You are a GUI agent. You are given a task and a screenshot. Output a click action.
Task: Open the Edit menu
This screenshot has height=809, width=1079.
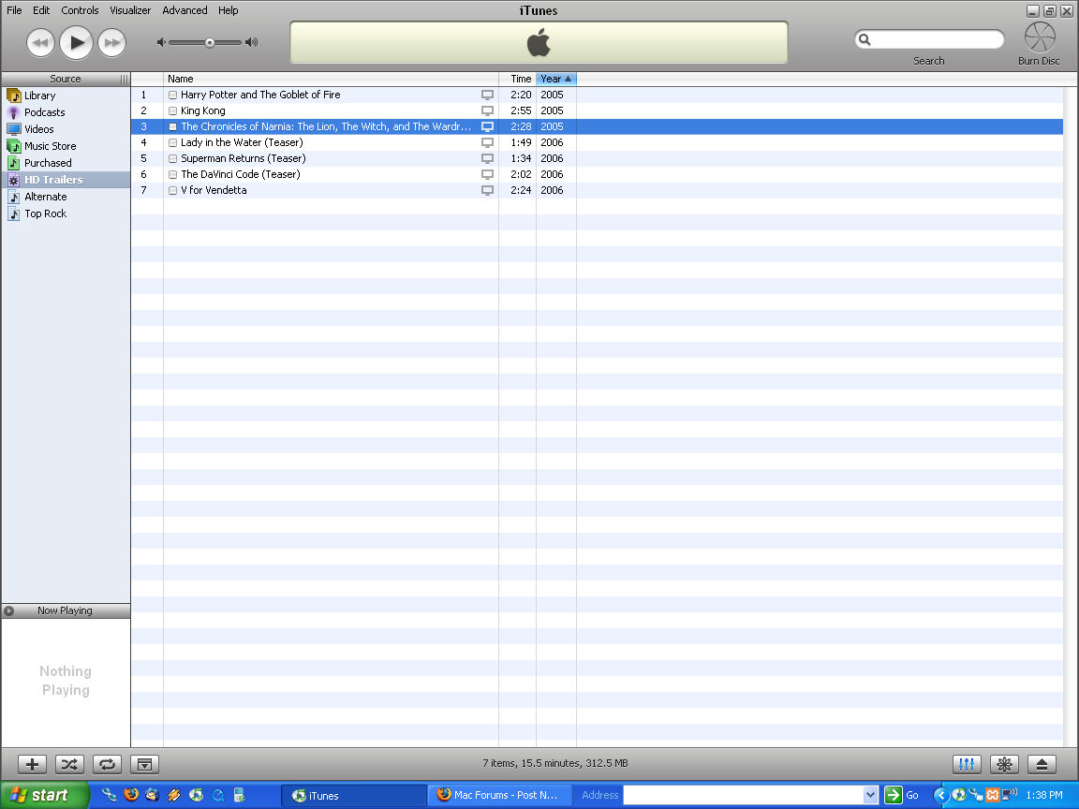tap(41, 10)
